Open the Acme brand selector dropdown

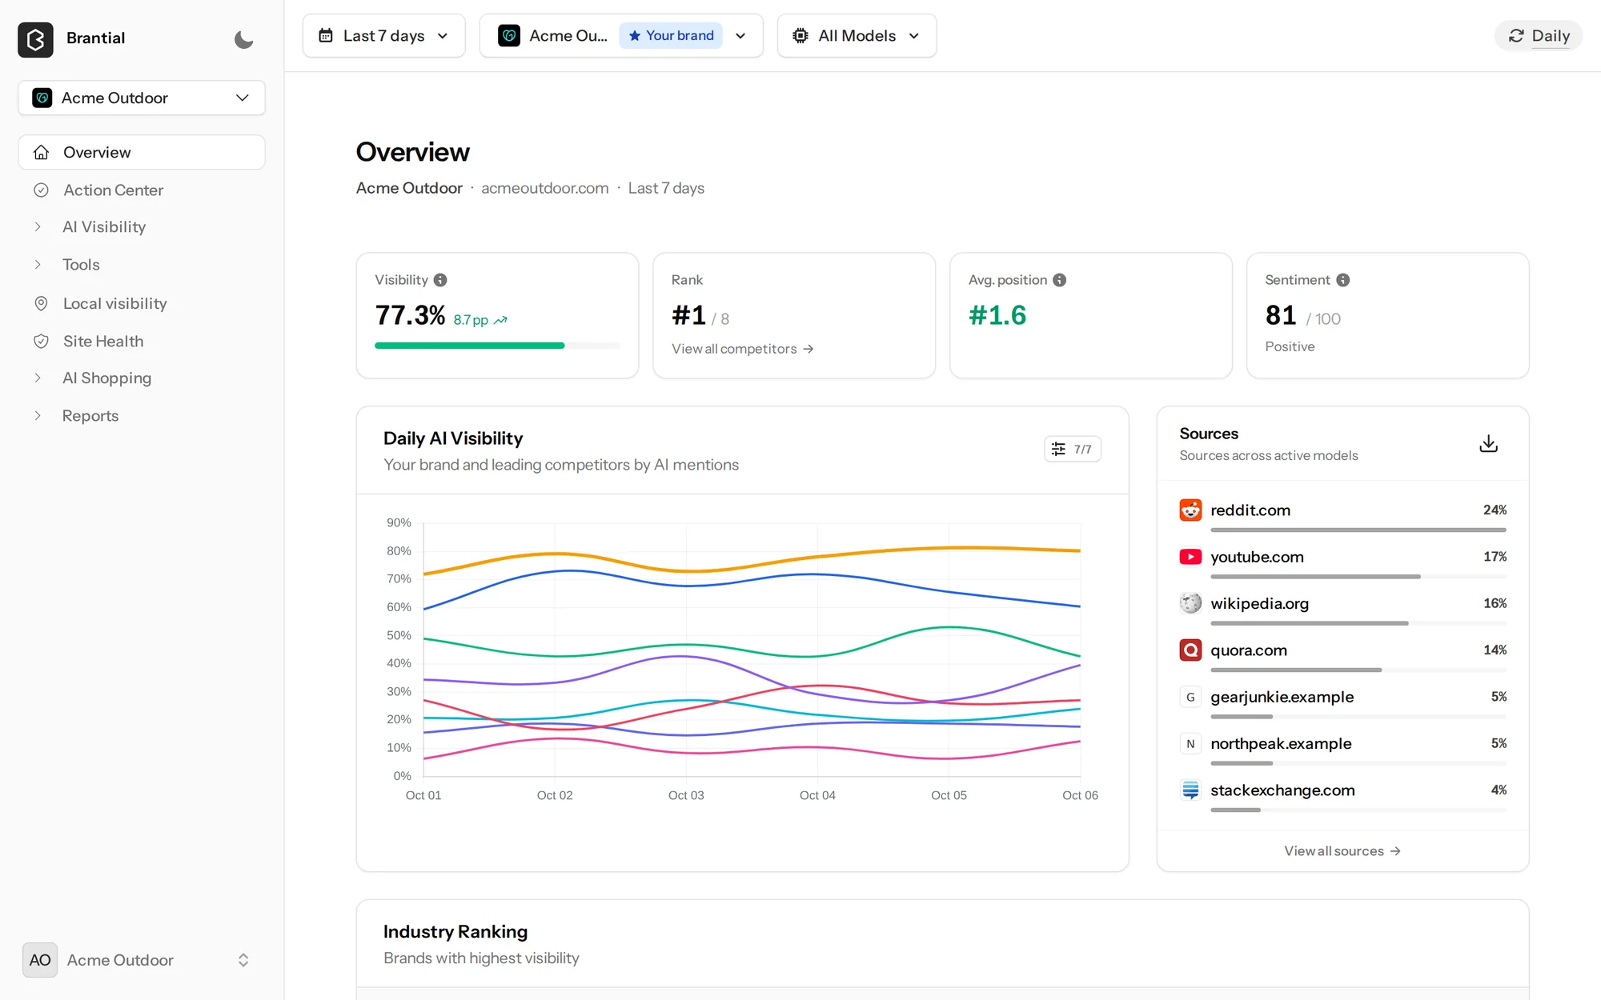click(x=621, y=36)
